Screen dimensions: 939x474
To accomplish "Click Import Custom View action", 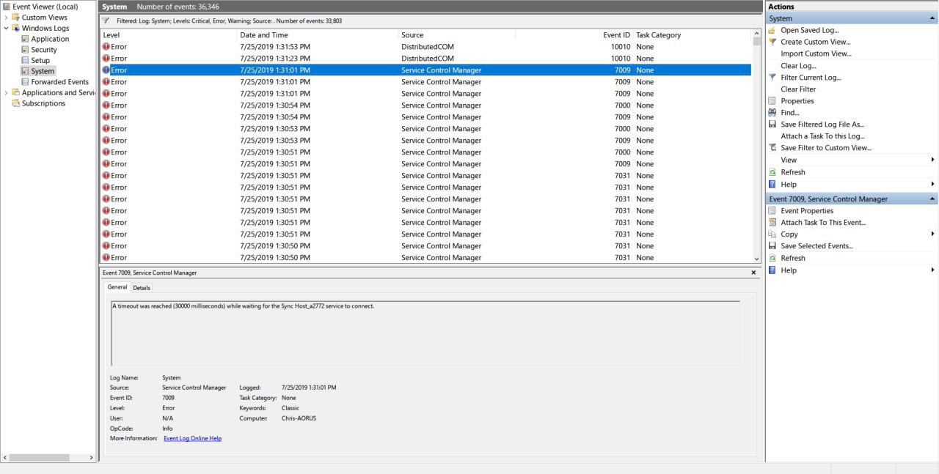I will tap(816, 53).
